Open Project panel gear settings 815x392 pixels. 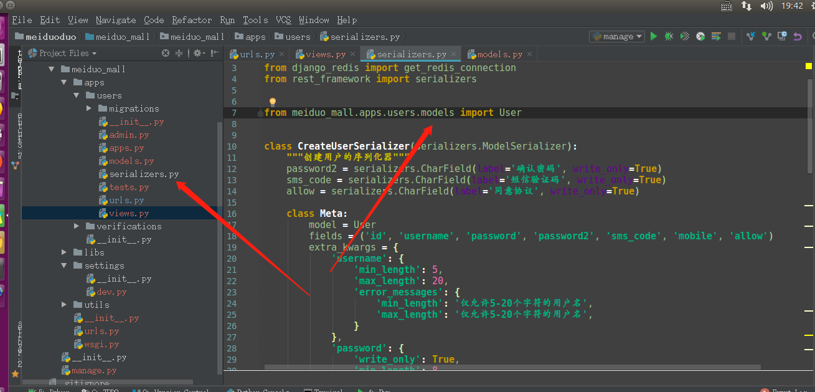coord(198,53)
